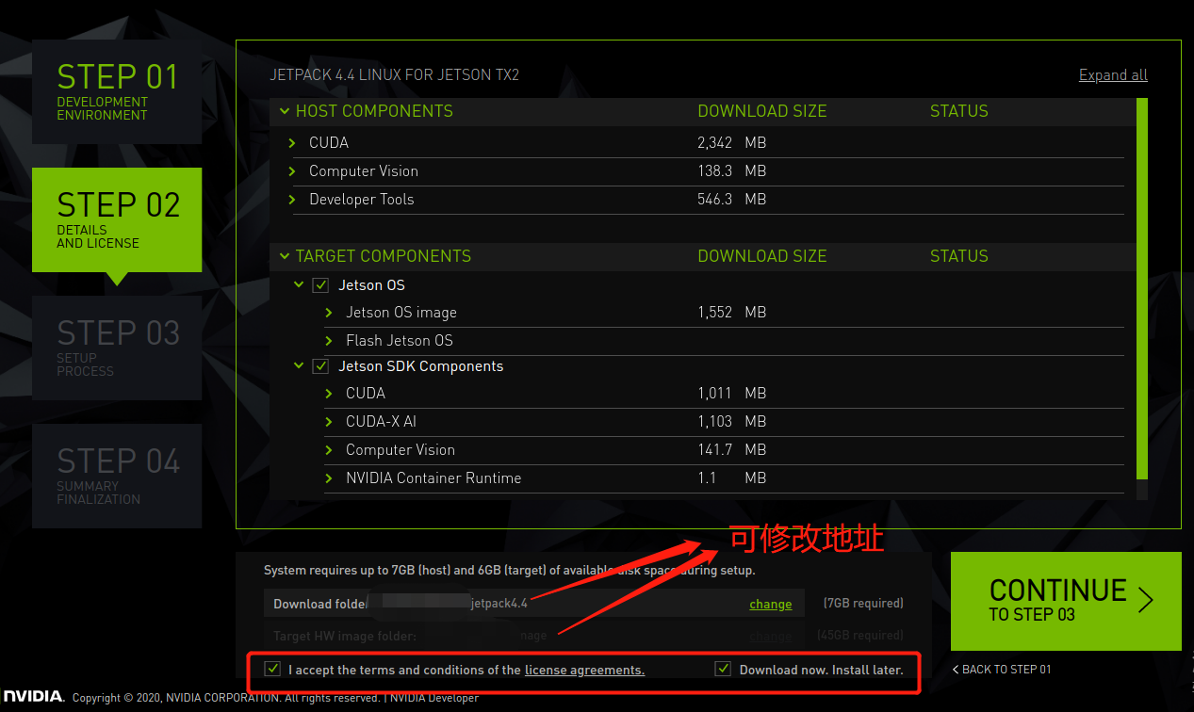Select STEP 03 Setup Process
Image resolution: width=1194 pixels, height=712 pixels.
click(117, 348)
